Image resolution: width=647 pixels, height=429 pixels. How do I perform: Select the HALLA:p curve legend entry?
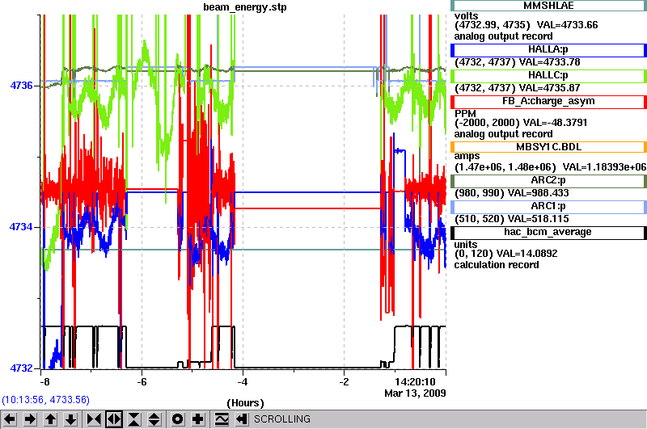tap(548, 50)
